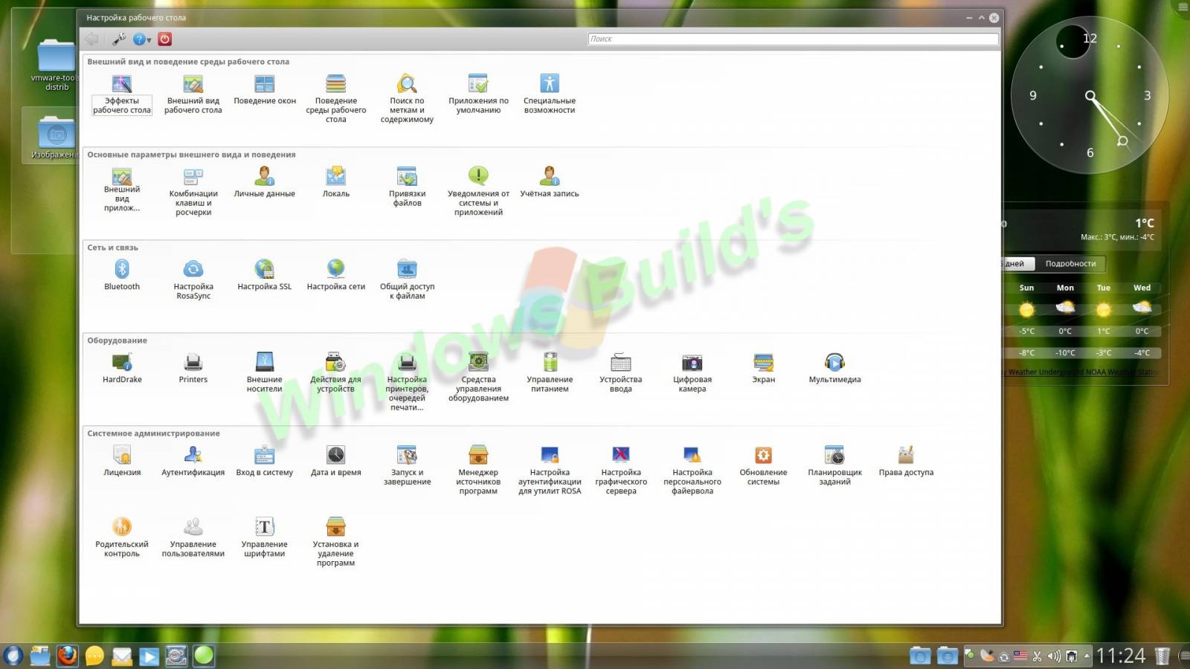Open Уведомления от системы и приложений
The height and width of the screenshot is (669, 1190).
pyautogui.click(x=478, y=192)
